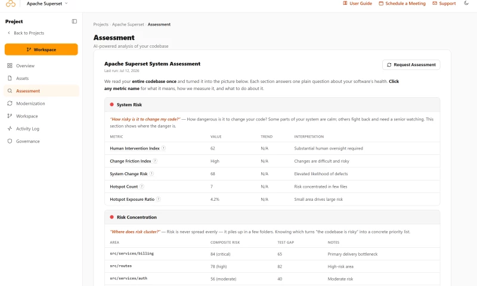Click the branch icon beside sidebar Workspace item

[x=10, y=116]
